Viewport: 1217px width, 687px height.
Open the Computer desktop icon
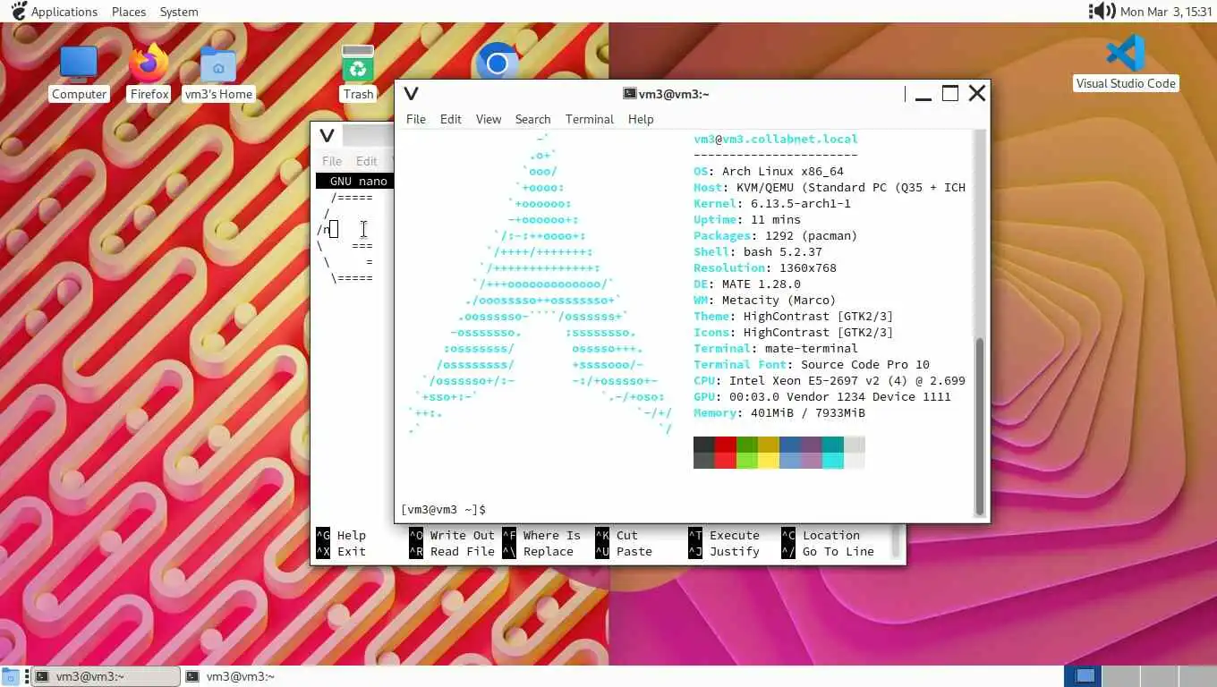[79, 74]
